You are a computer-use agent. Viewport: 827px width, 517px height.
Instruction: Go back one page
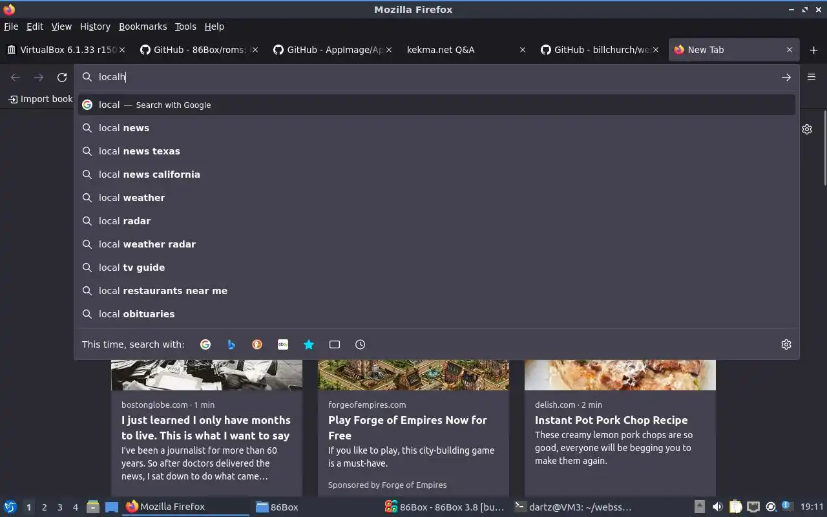[16, 77]
